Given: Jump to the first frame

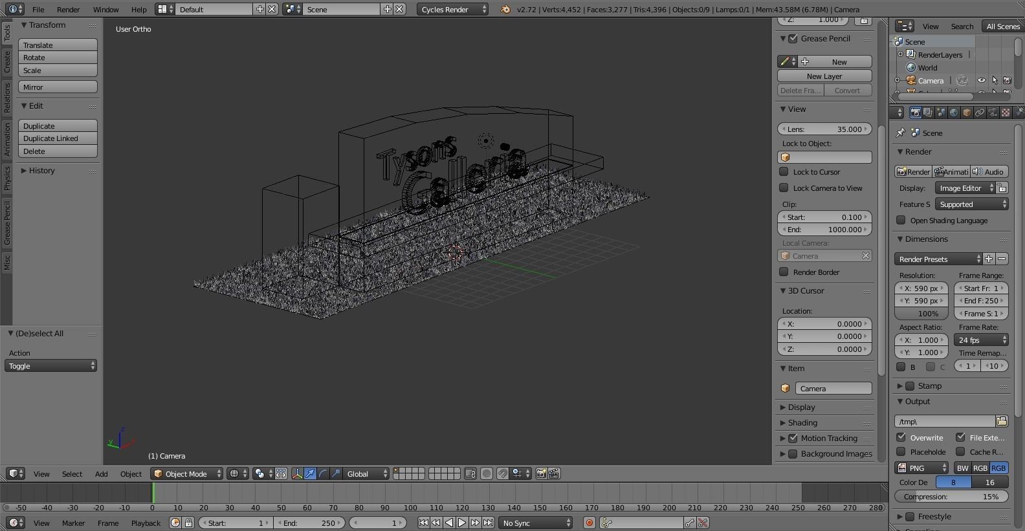Looking at the screenshot, I should [x=423, y=523].
